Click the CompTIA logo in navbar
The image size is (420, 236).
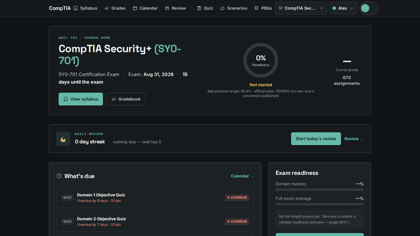coord(60,8)
